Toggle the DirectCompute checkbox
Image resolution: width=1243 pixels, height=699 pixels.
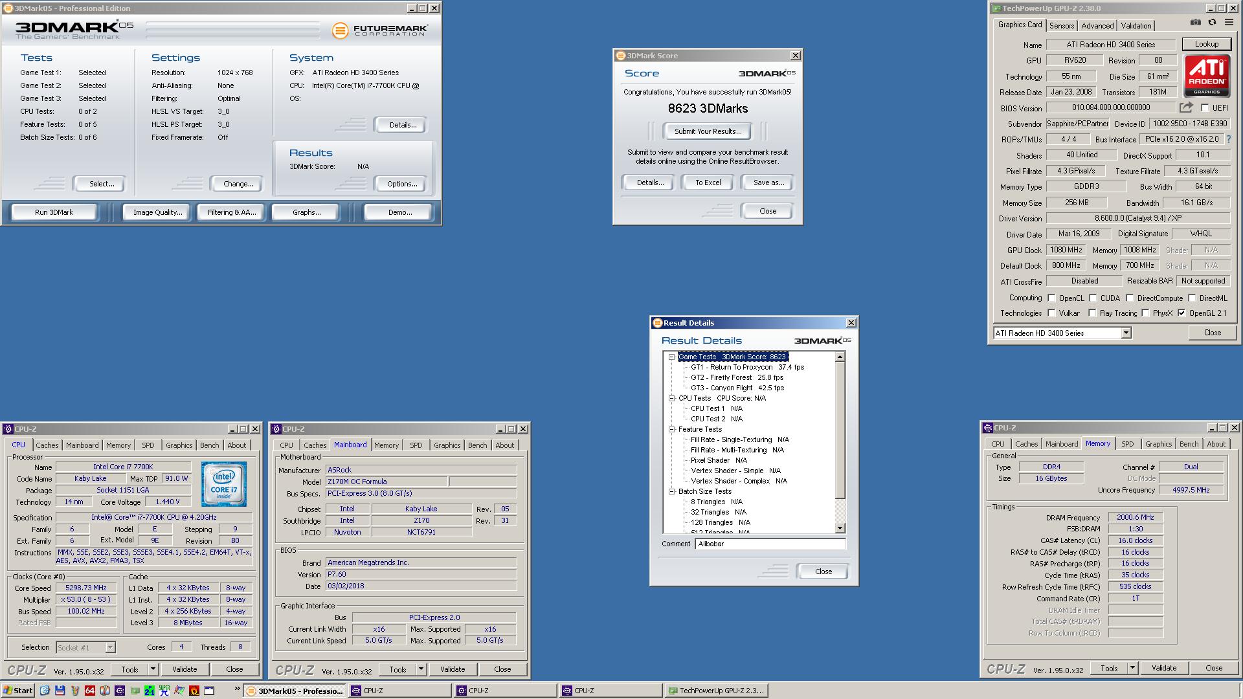(x=1130, y=298)
